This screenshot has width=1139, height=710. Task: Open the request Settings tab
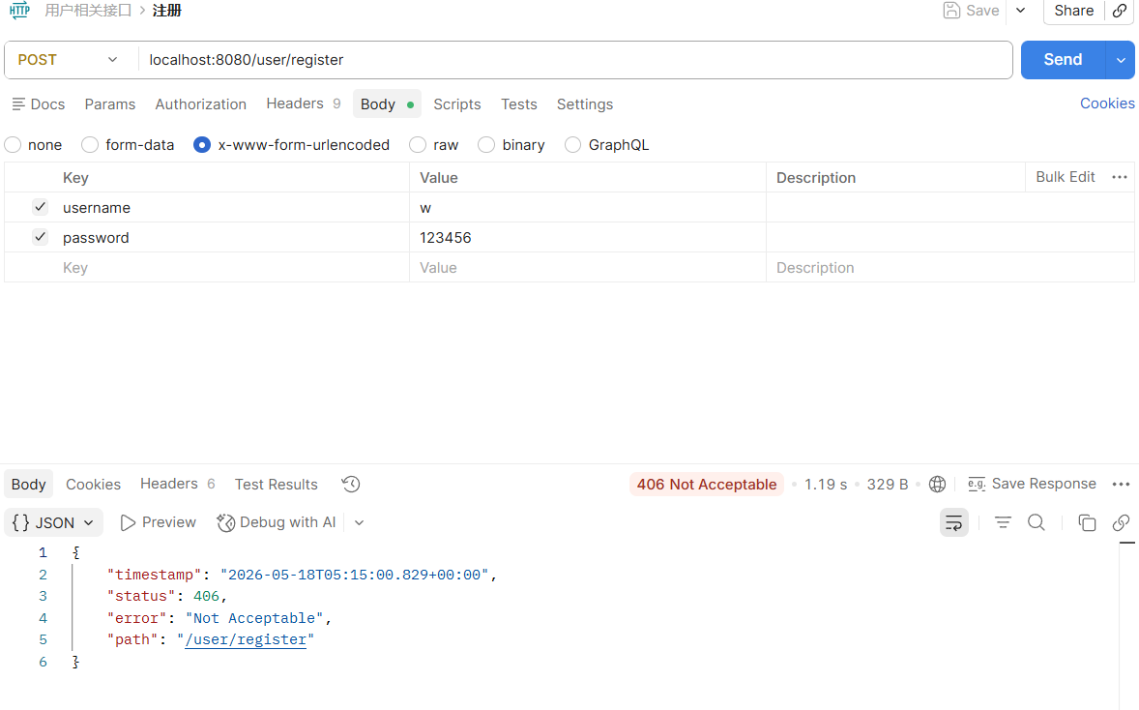pos(585,104)
